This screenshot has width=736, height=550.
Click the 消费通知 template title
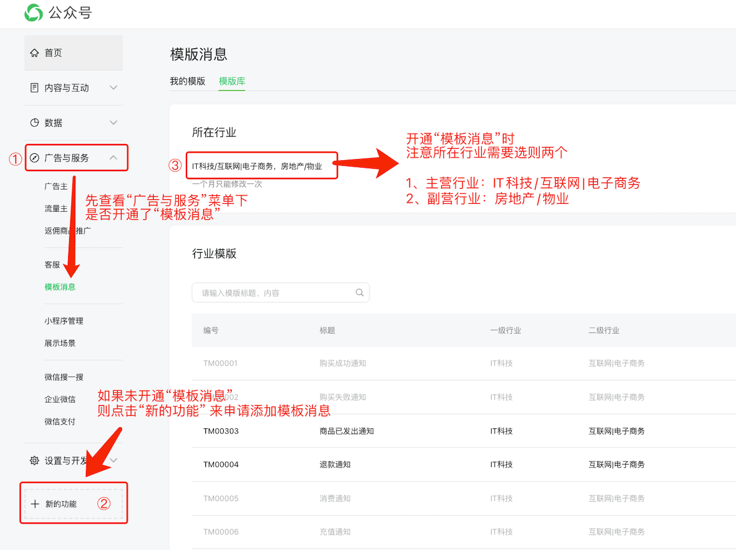(x=335, y=498)
